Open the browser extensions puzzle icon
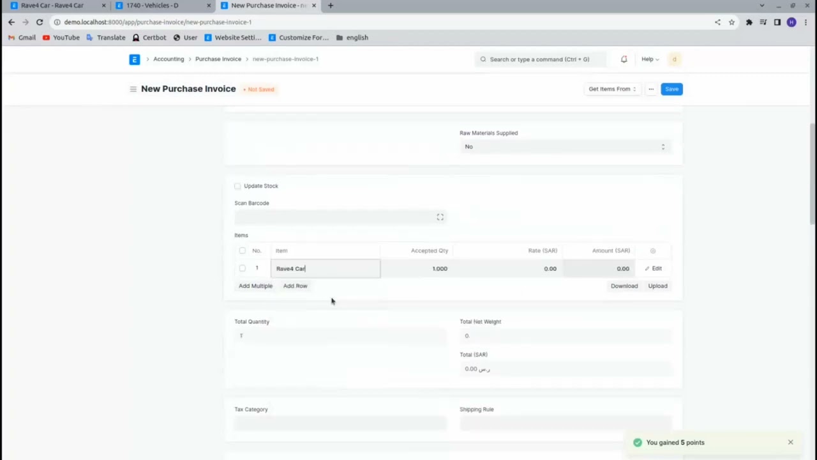The image size is (817, 460). pos(749,22)
